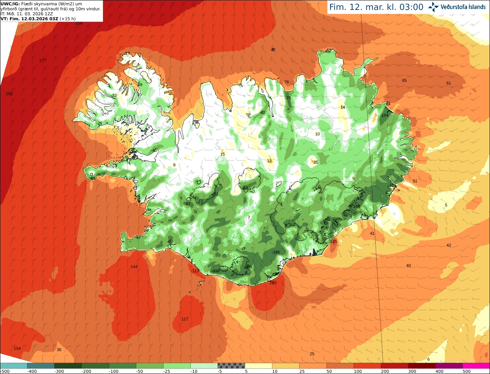
Task: Click the map value 29 in the Westfjords
Action: (x=140, y=85)
